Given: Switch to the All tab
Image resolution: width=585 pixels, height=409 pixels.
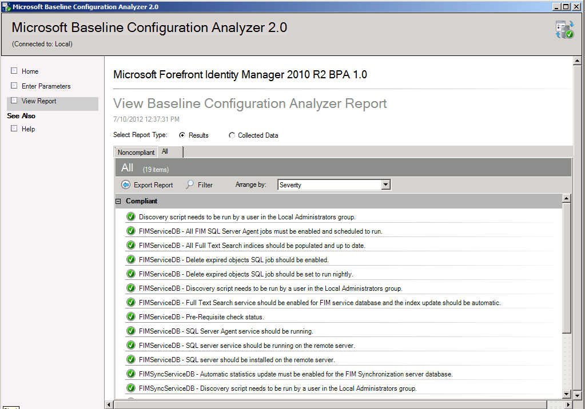Looking at the screenshot, I should pos(165,152).
